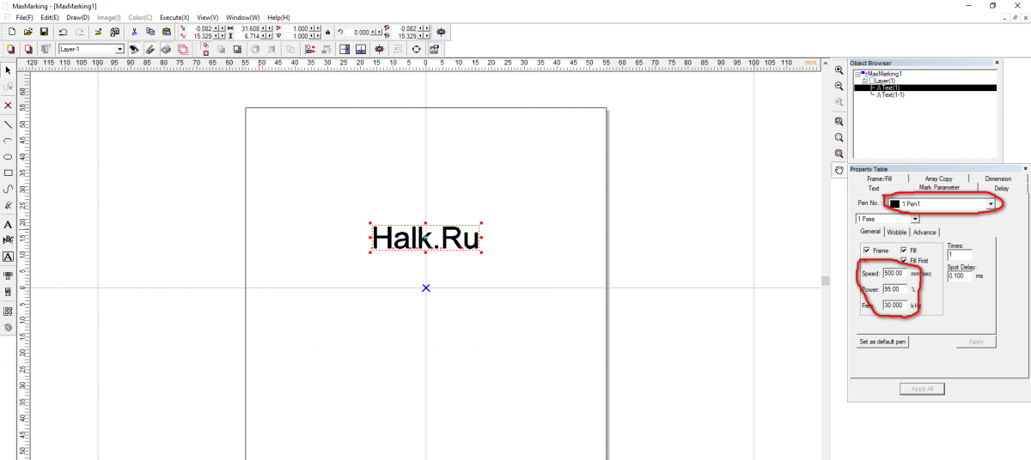
Task: Select the Rectangle drawing tool
Action: [x=8, y=172]
